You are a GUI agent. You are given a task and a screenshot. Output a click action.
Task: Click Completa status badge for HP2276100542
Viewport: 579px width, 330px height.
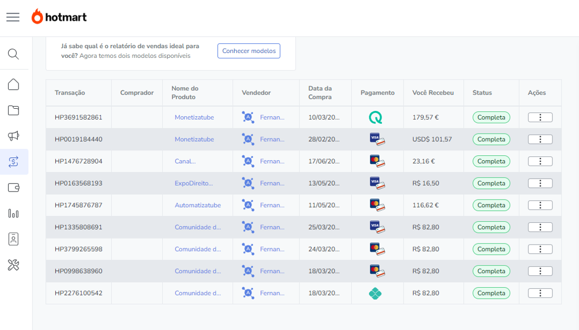tap(491, 293)
